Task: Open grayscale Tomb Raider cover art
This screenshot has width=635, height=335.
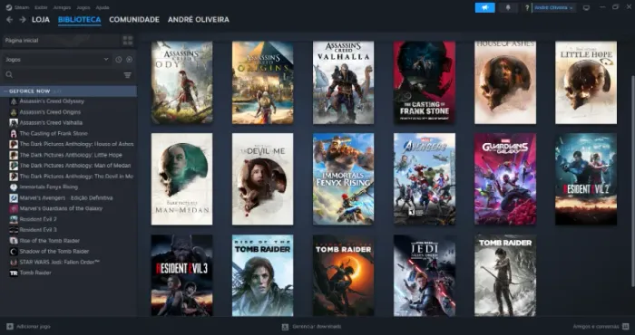Action: tap(505, 275)
